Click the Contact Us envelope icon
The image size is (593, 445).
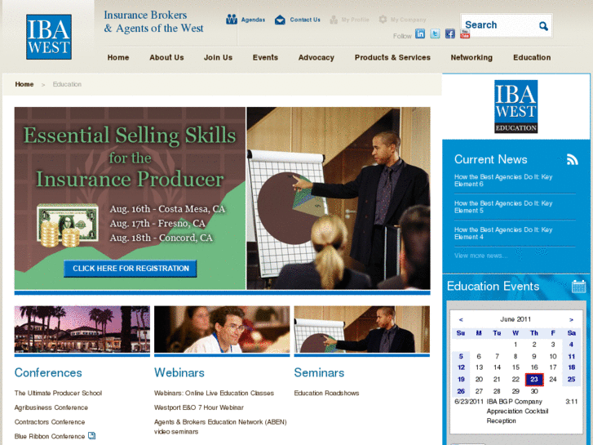[x=280, y=20]
